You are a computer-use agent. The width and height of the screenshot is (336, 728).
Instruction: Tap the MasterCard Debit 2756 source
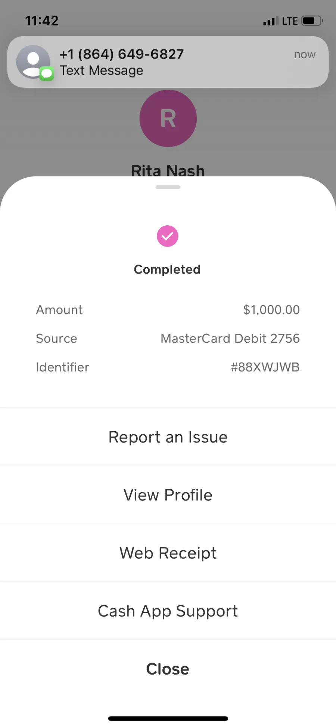[230, 339]
